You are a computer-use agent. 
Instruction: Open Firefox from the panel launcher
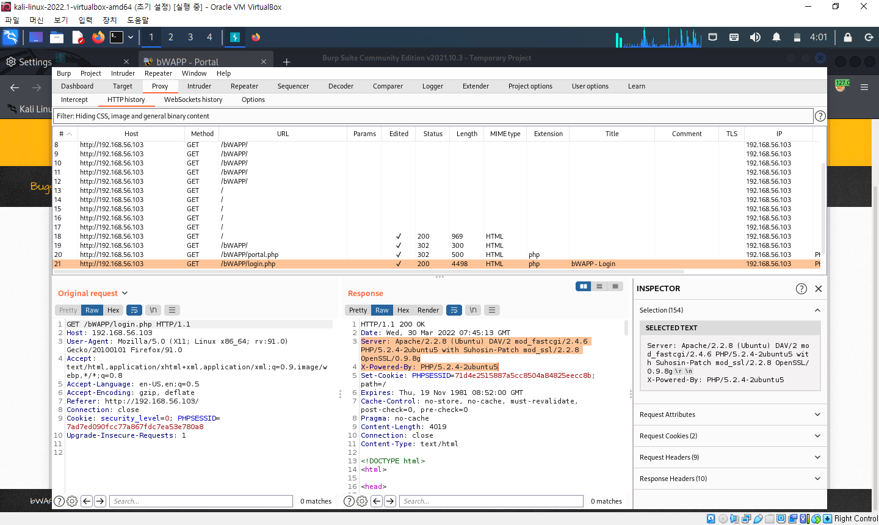click(98, 37)
